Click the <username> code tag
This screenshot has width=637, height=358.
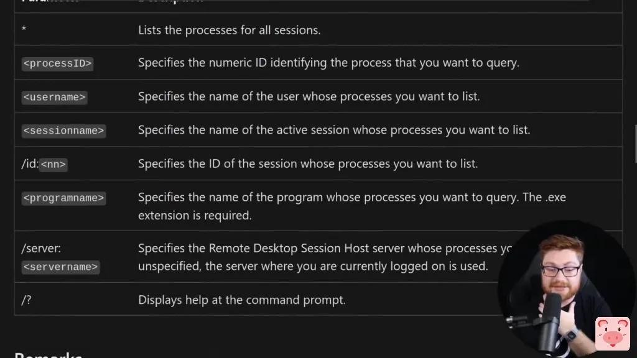click(x=54, y=97)
